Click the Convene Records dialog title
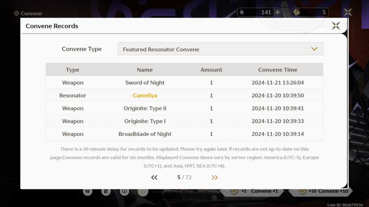 click(x=52, y=26)
